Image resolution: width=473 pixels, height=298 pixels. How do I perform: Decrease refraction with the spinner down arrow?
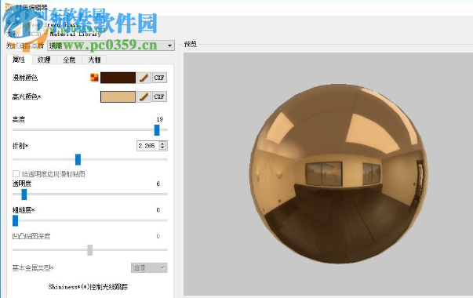[163, 147]
